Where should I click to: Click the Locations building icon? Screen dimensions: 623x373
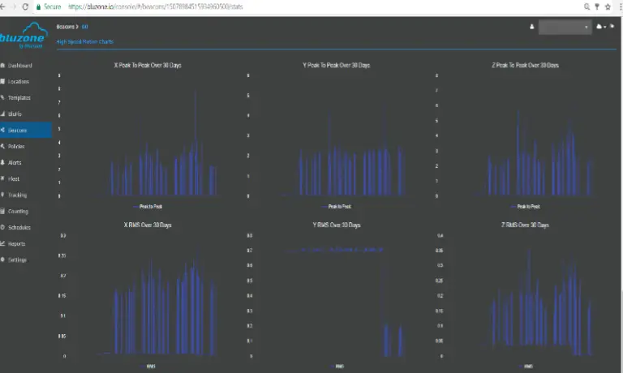pyautogui.click(x=2, y=81)
